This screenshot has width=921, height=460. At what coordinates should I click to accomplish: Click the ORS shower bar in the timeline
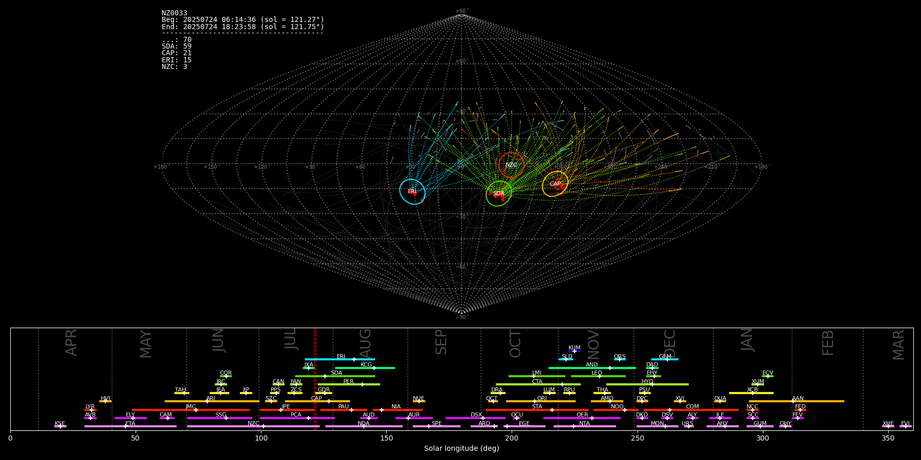point(620,359)
